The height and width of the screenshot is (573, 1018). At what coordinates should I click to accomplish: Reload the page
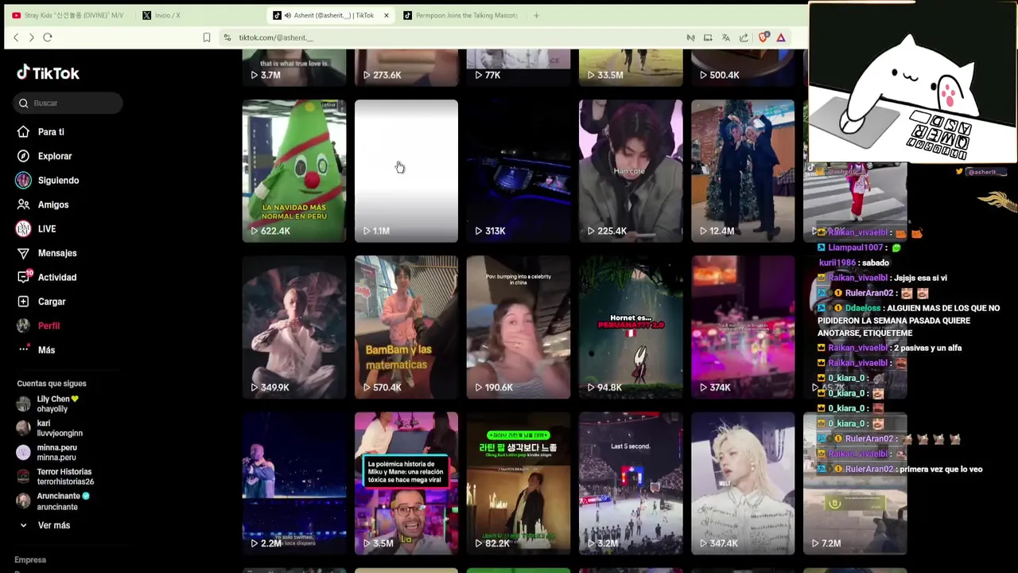(48, 37)
